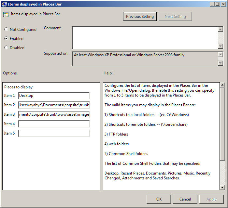Maximize the Places Bar dialog window
The width and height of the screenshot is (228, 208).
click(217, 4)
